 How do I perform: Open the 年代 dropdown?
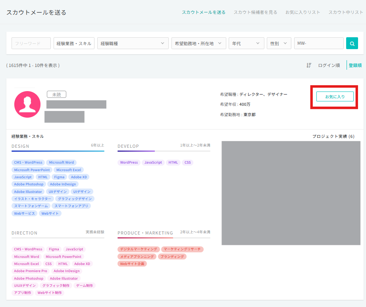point(246,43)
